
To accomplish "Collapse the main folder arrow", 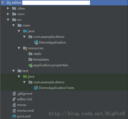I will pyautogui.click(x=14, y=25).
